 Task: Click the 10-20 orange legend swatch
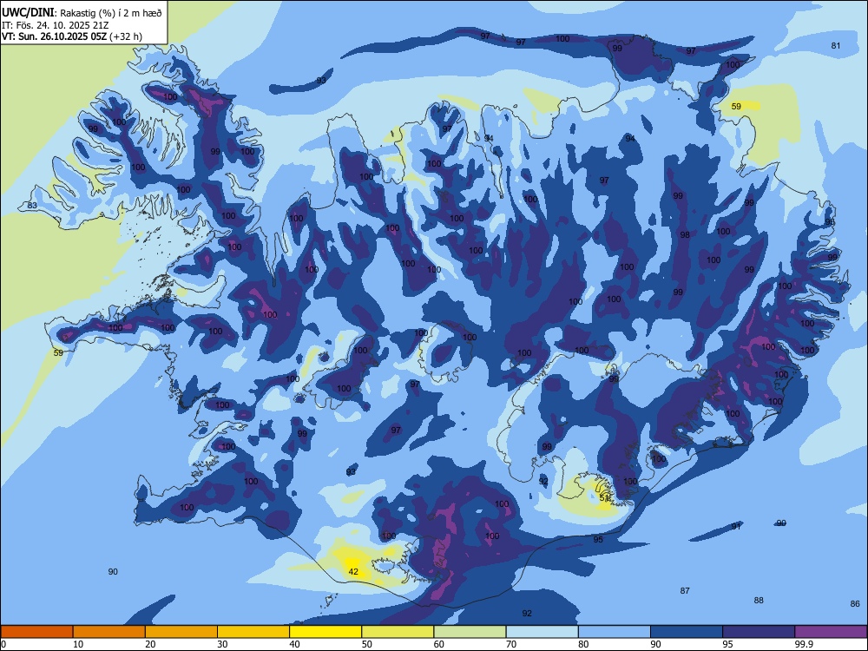pyautogui.click(x=109, y=632)
